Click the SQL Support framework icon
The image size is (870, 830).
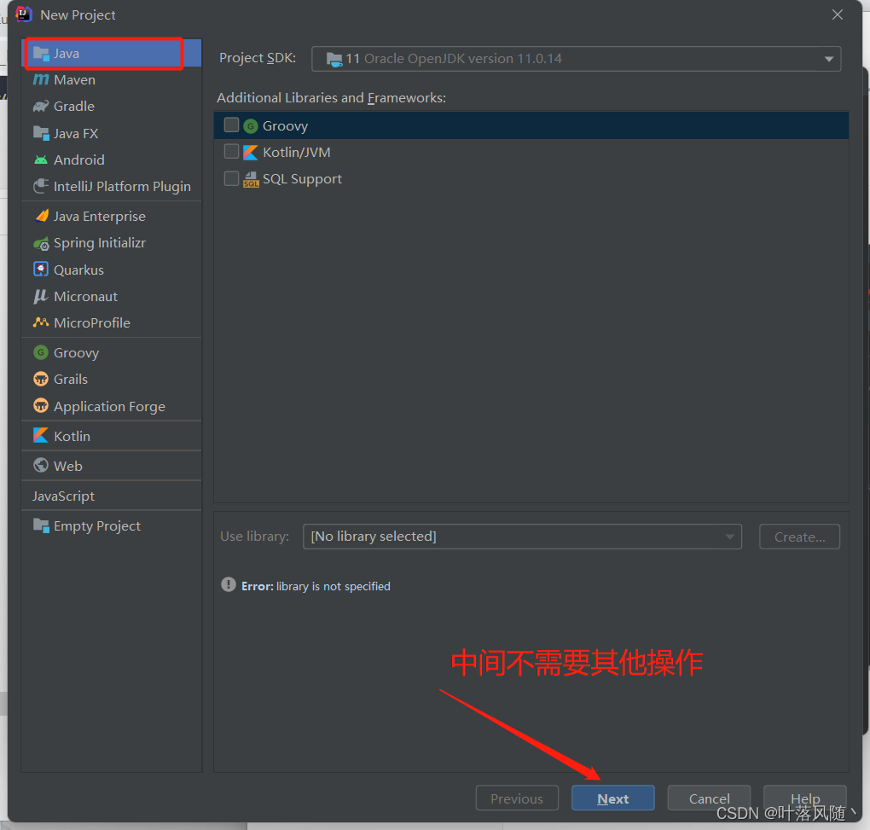251,179
